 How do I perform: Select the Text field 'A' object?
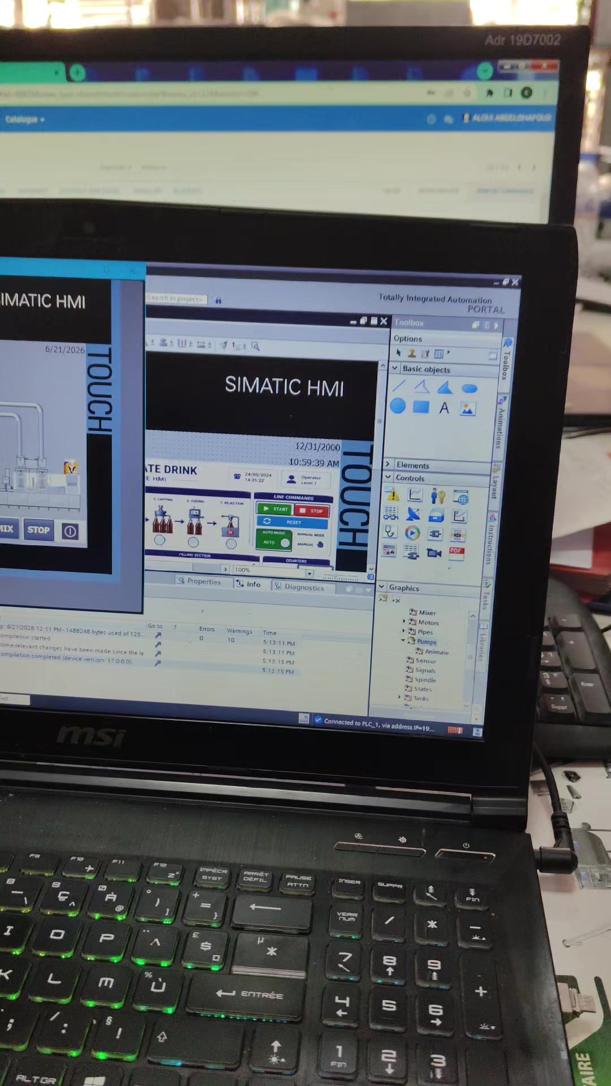444,408
